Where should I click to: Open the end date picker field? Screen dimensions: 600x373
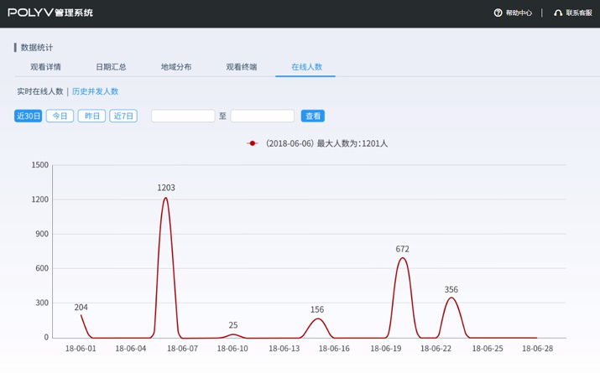pos(262,116)
